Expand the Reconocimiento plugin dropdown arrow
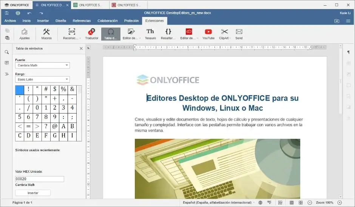Image resolution: width=355 pixels, height=207 pixels. tap(80, 38)
